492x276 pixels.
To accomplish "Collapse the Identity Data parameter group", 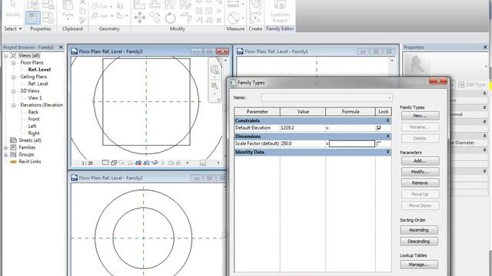I will [387, 152].
